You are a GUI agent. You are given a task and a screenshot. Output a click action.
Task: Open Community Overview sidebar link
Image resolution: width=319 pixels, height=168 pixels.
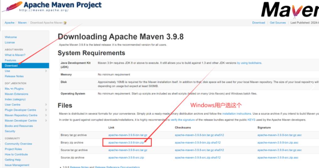coord(19,144)
